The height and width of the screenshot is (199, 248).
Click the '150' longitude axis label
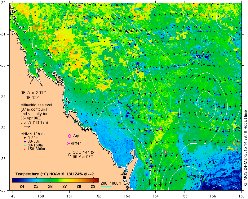(41, 196)
